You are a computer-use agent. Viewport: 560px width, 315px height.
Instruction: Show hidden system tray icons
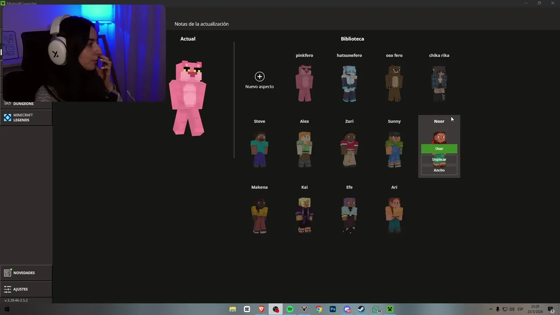pos(490,309)
